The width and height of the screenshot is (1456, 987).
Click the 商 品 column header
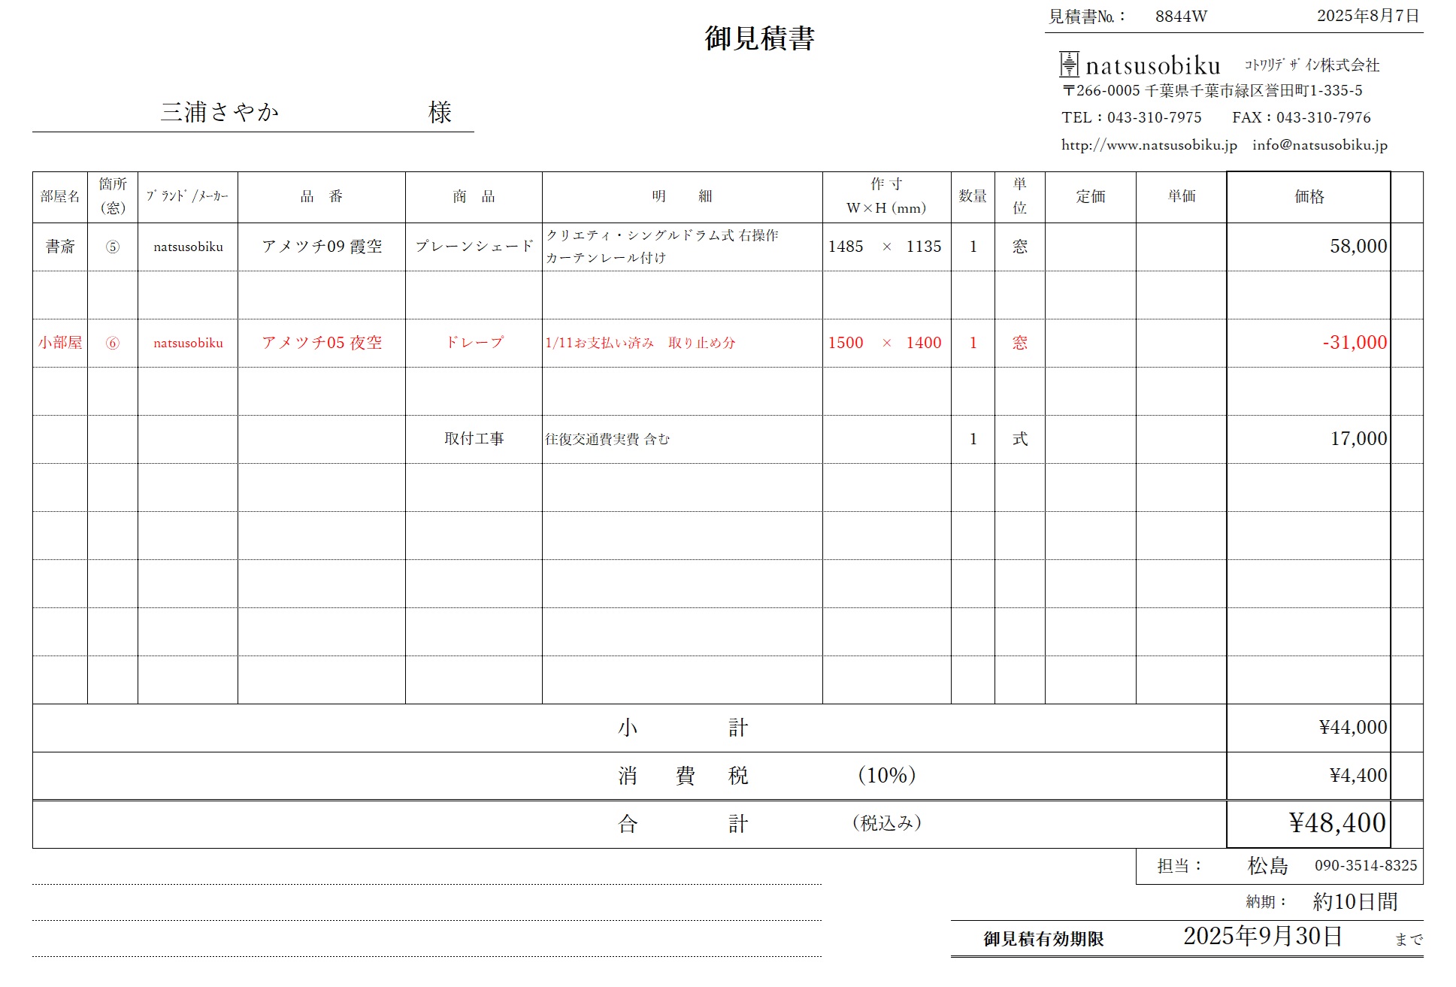pyautogui.click(x=474, y=197)
